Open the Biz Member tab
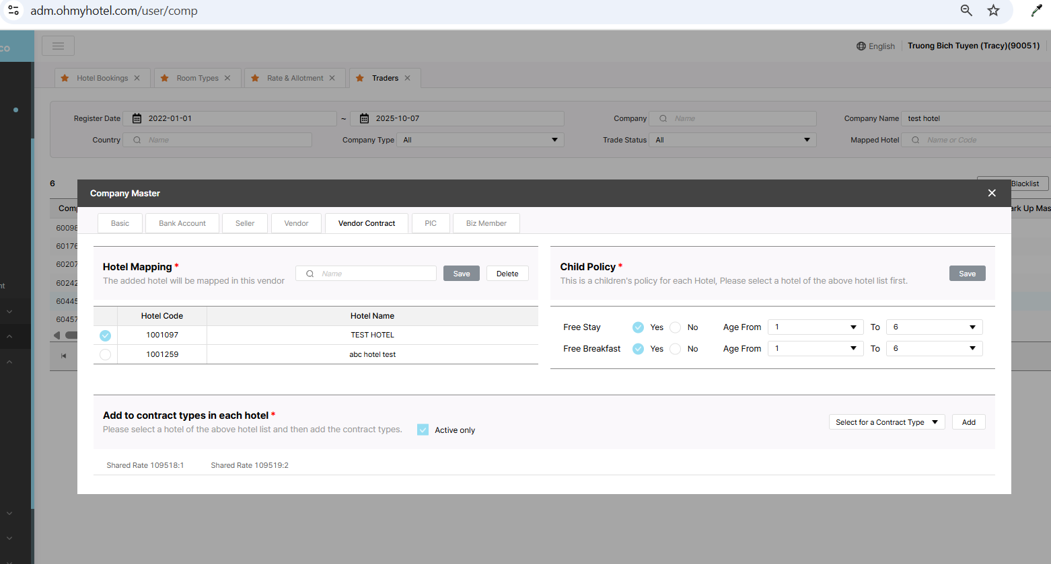 coord(486,223)
